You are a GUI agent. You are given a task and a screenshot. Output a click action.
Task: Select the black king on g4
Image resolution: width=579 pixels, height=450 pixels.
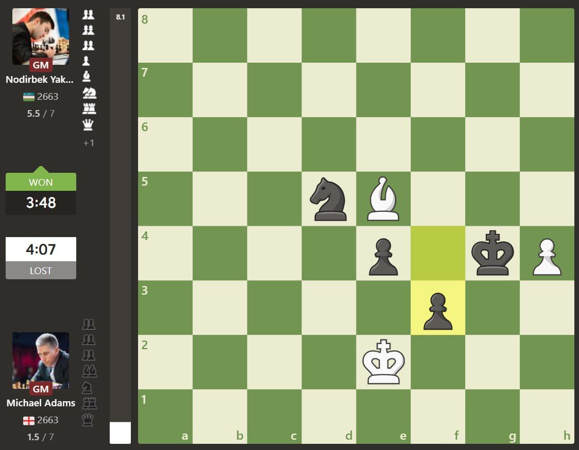[492, 253]
